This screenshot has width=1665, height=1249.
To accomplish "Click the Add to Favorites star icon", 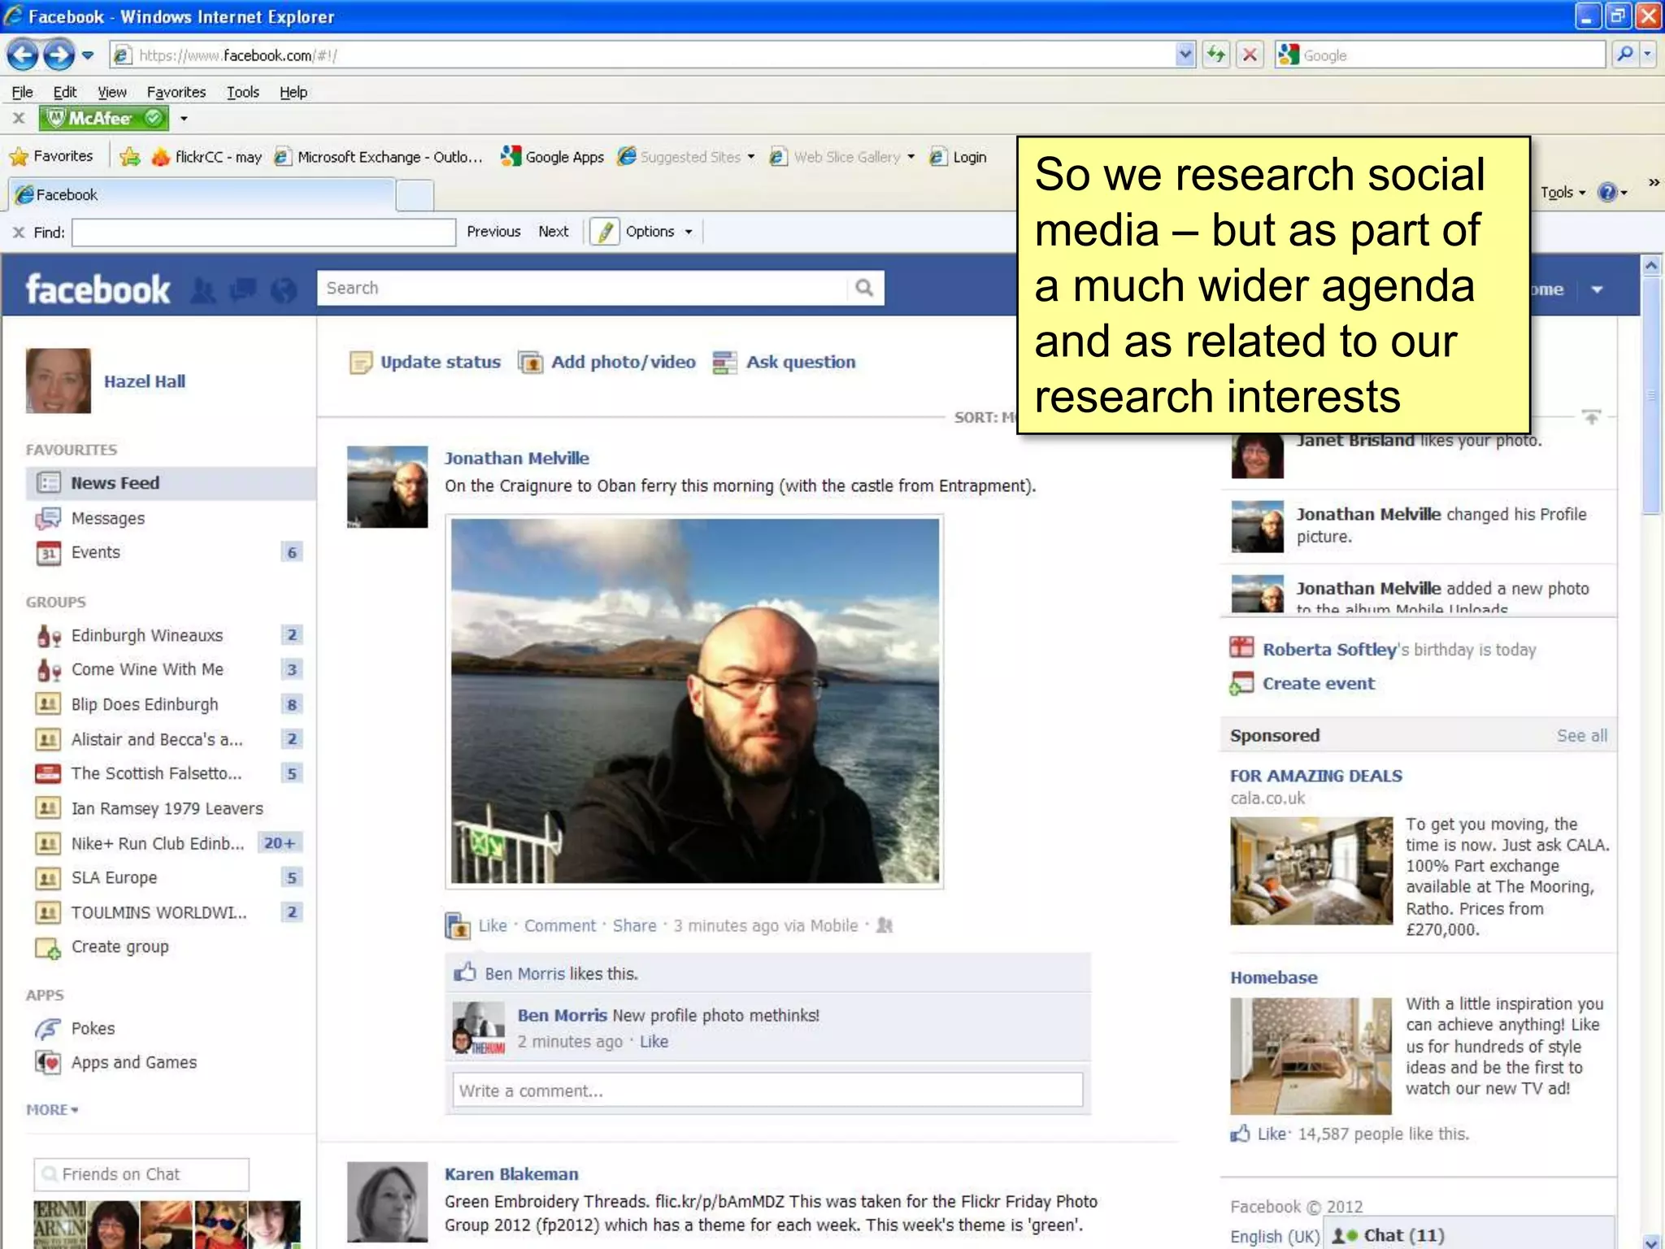I will 129,157.
